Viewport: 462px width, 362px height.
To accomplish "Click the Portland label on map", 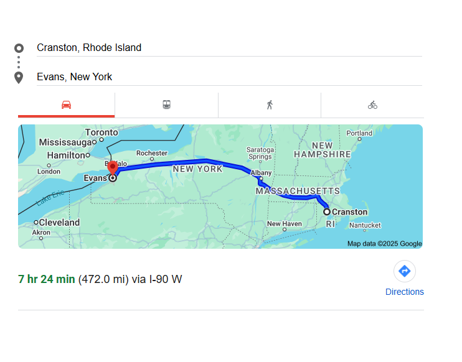I will click(359, 133).
